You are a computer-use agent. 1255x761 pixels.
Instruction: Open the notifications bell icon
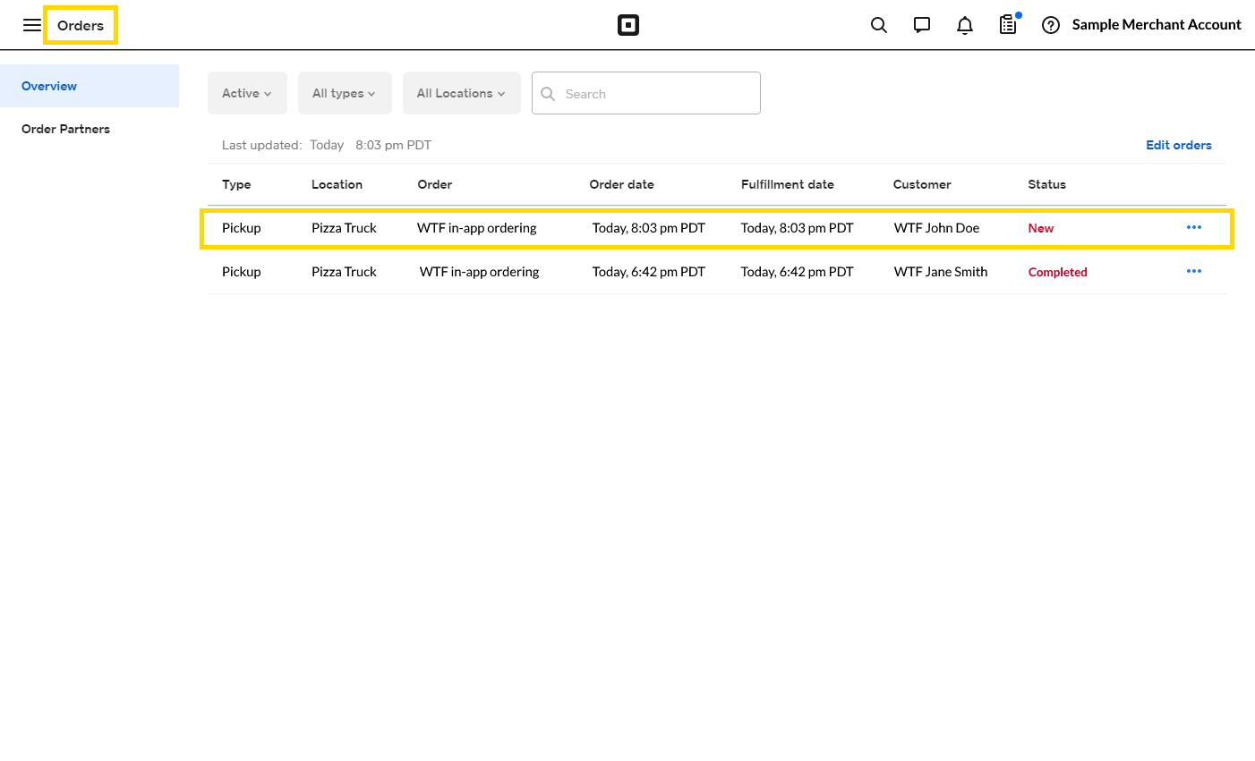pos(965,25)
